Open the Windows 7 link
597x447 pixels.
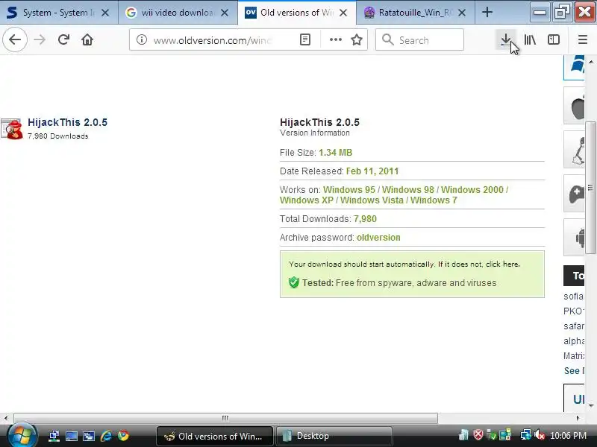pyautogui.click(x=434, y=200)
